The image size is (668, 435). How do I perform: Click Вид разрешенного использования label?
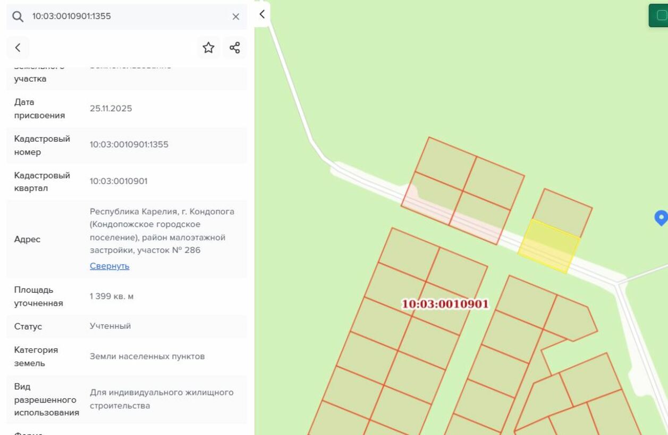tap(47, 399)
